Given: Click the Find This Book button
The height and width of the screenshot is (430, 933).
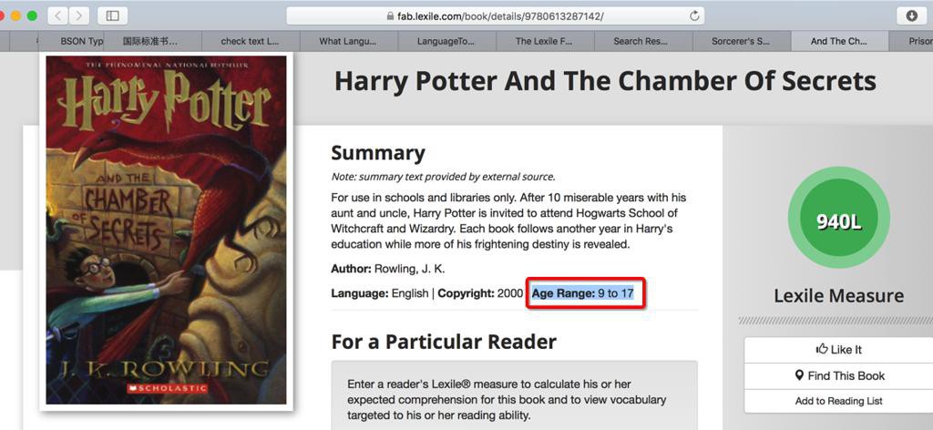Looking at the screenshot, I should tap(838, 376).
